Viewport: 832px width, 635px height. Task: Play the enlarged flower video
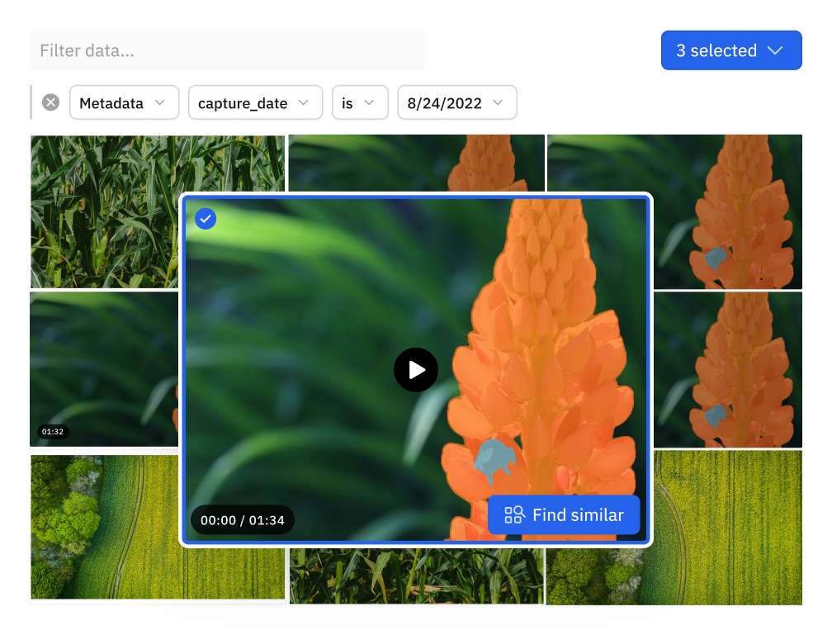point(416,370)
